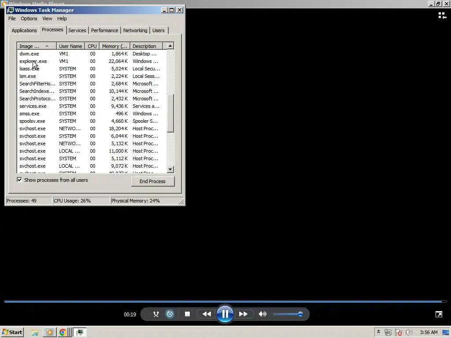Show hidden tray icons arrow
The height and width of the screenshot is (338, 451).
pos(378,332)
